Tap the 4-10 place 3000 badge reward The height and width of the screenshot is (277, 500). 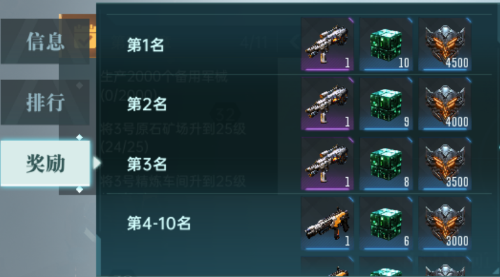[445, 223]
